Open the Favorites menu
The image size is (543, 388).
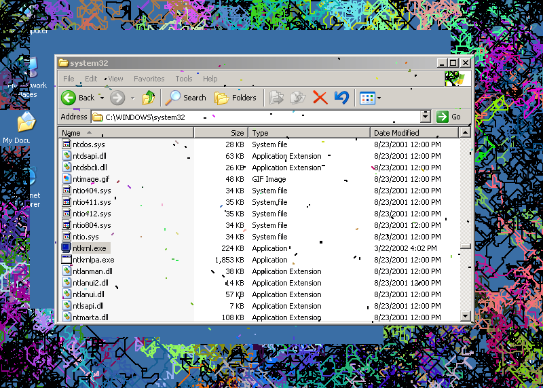coord(149,79)
